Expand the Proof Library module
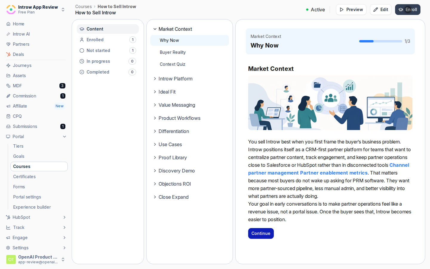Viewport: 430px width, 269px height. point(155,158)
